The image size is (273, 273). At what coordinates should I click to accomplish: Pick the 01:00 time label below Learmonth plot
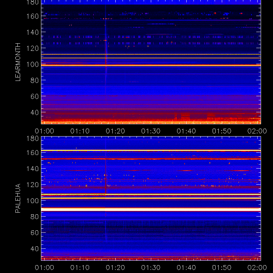(44, 131)
